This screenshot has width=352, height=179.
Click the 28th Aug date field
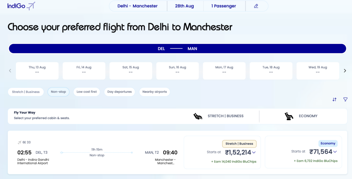tap(184, 6)
